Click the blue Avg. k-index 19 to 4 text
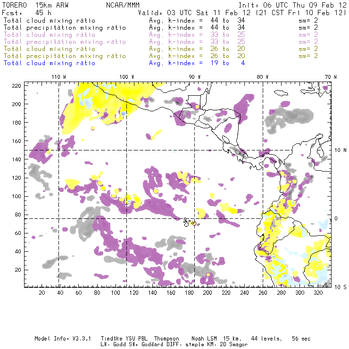This screenshot has height=349, width=349. (x=197, y=63)
